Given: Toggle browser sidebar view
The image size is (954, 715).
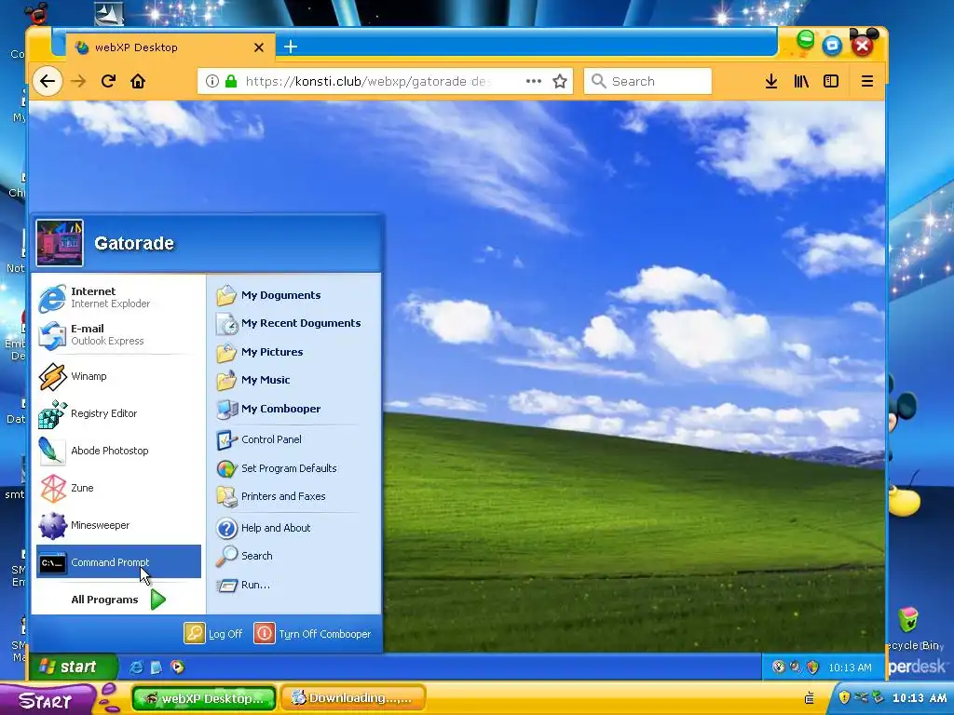Looking at the screenshot, I should click(831, 82).
